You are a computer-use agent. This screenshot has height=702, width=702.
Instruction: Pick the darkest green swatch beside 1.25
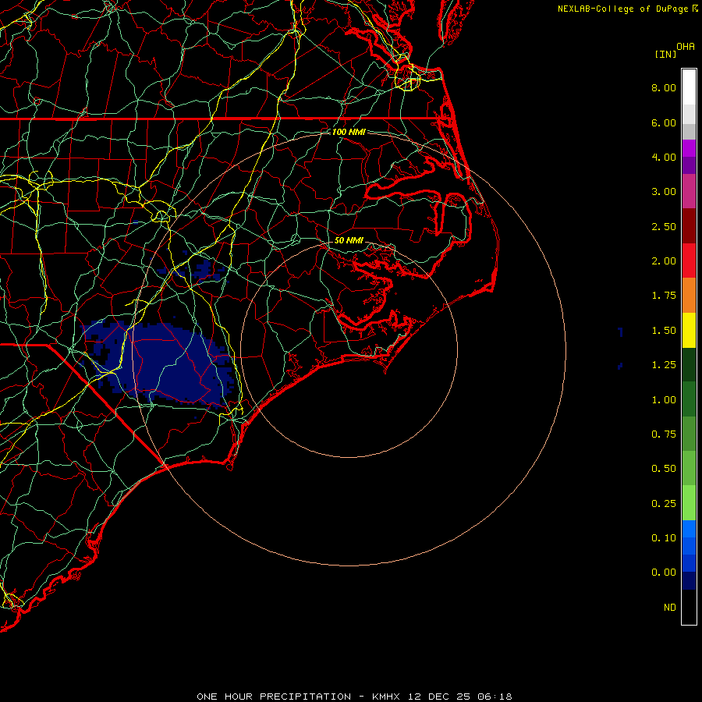[x=689, y=364]
